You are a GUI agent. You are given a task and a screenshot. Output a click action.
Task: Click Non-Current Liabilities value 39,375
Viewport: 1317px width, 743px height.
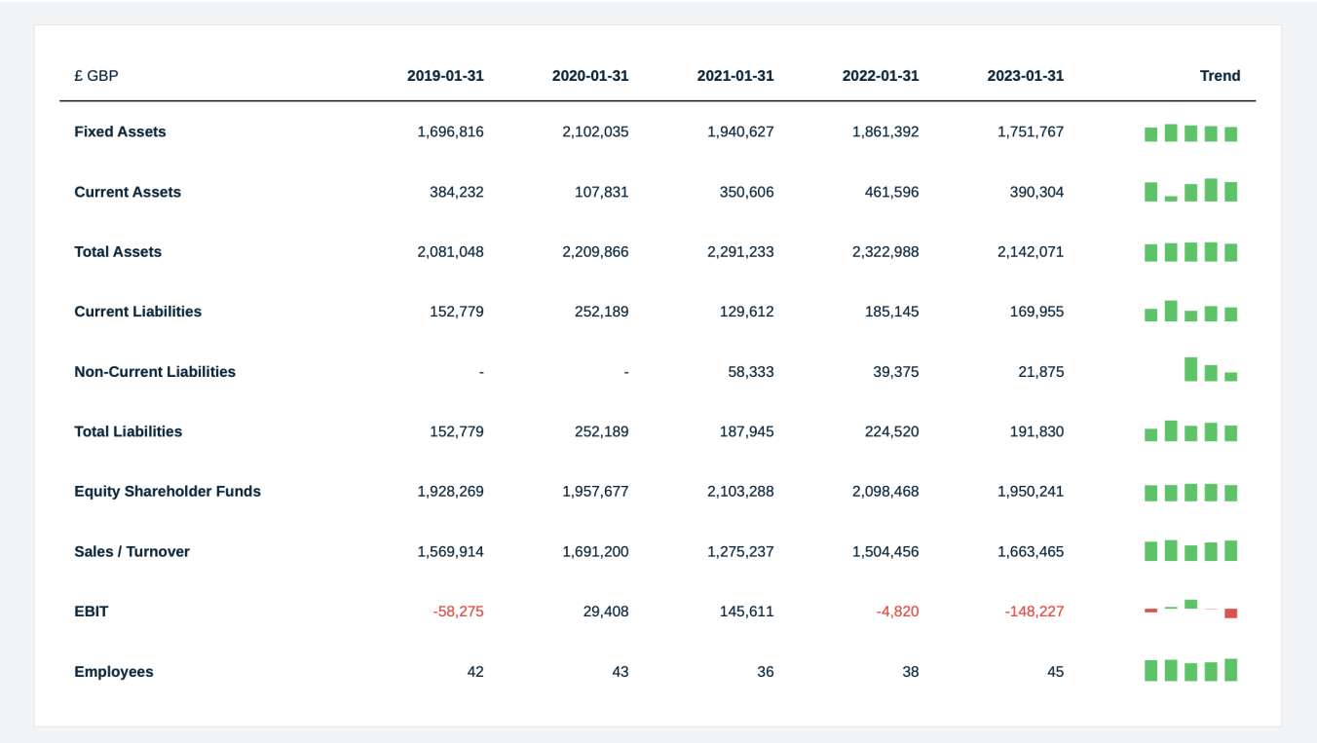point(896,372)
